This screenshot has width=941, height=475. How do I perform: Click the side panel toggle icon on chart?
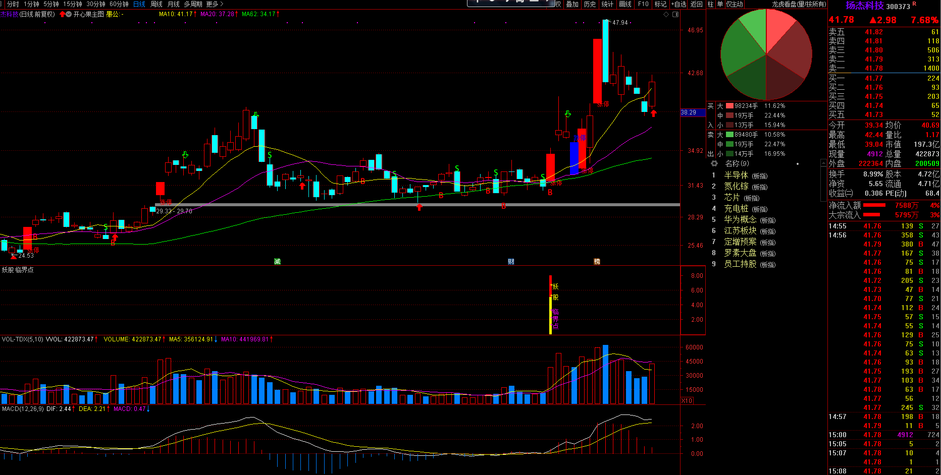(675, 14)
